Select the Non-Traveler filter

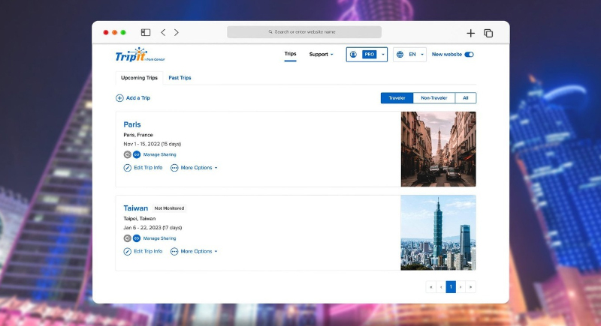434,98
